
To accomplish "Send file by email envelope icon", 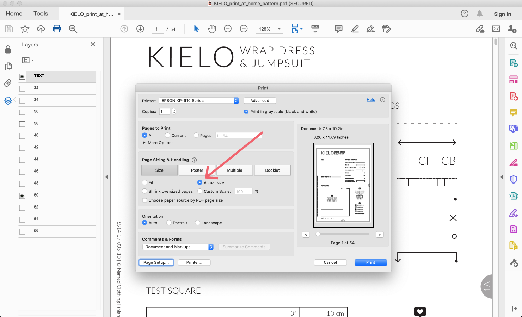I will click(x=496, y=29).
